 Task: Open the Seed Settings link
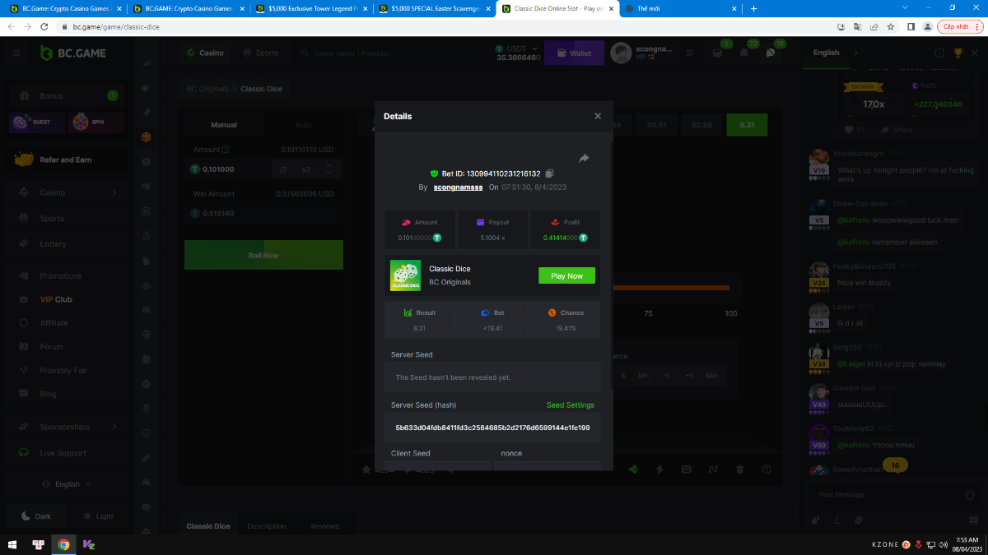[x=570, y=405]
